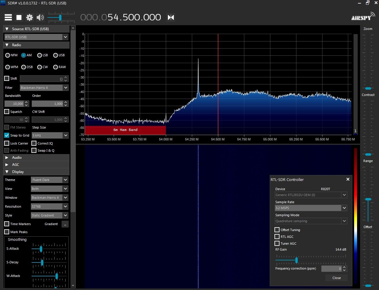Screen dimensions: 379x290
Task: Disable Snap to Grid checkbox
Action: (x=7, y=135)
